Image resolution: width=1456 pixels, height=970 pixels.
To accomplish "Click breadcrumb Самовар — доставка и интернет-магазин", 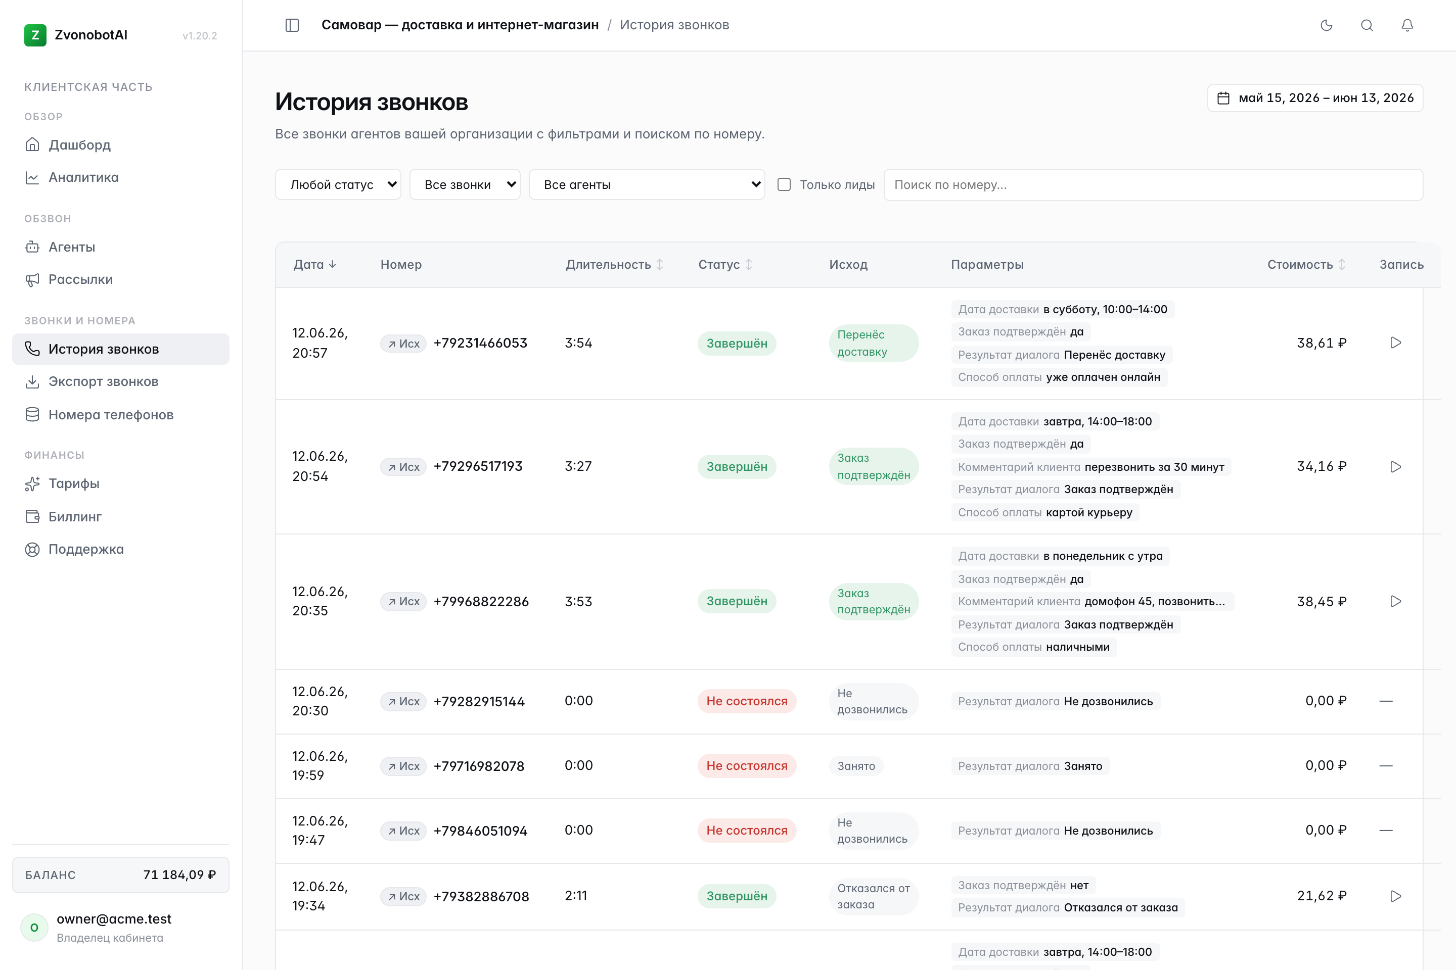I will tap(460, 25).
